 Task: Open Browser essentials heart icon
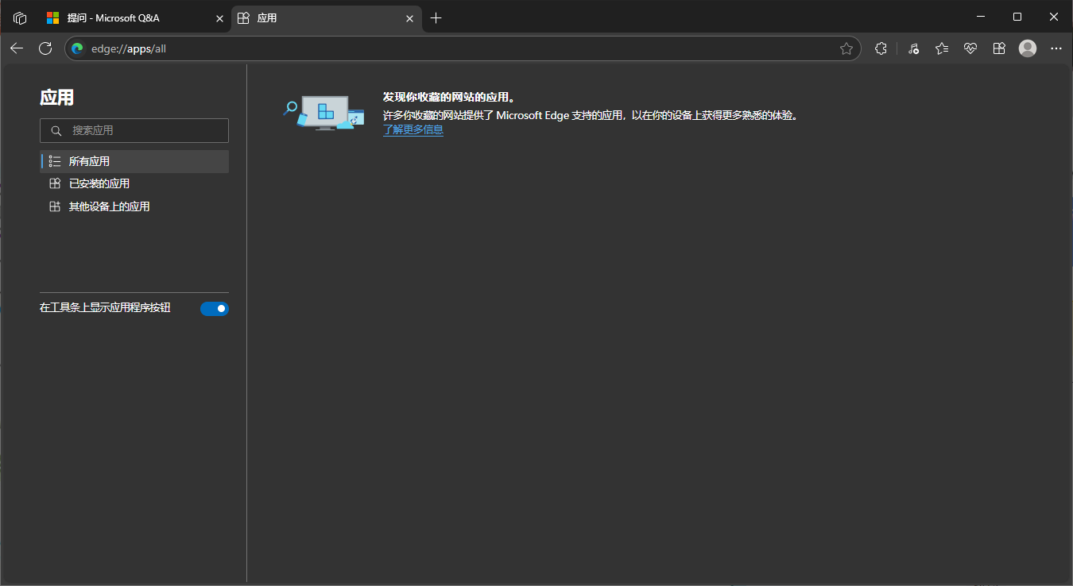tap(970, 48)
